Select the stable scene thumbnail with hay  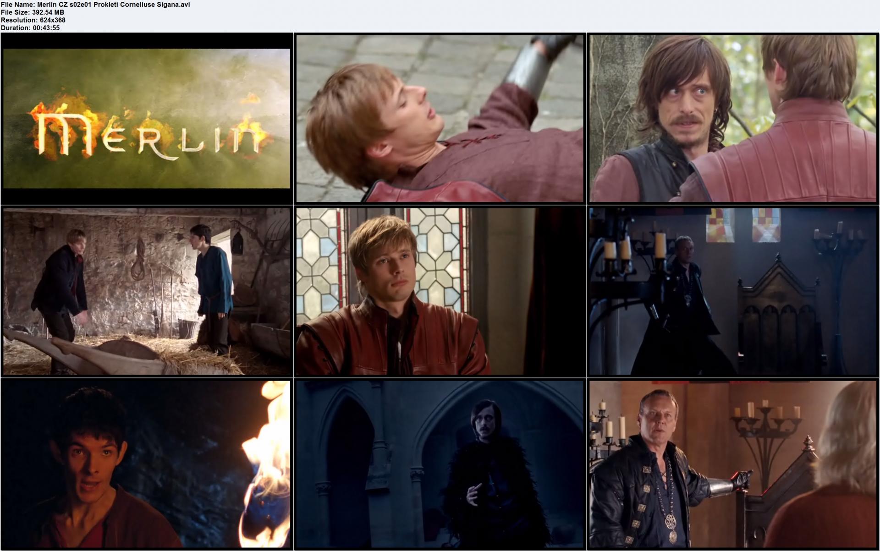[147, 291]
